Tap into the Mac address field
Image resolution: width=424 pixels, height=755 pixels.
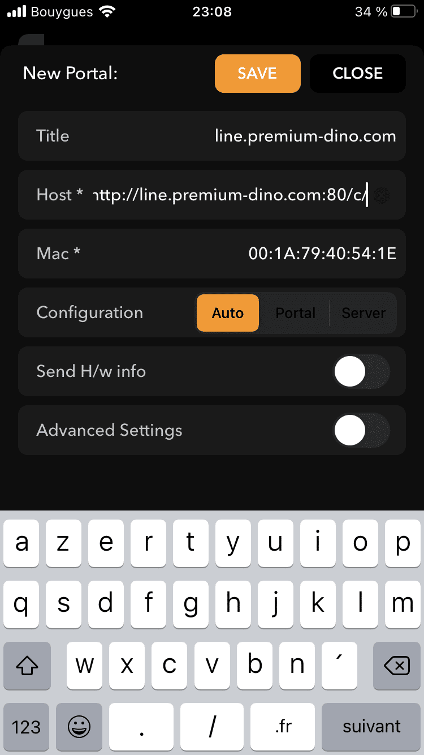[212, 254]
